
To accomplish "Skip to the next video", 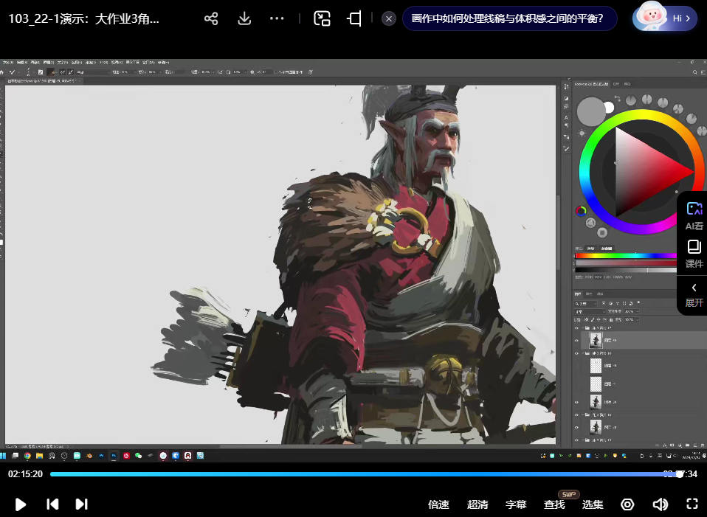I will (x=82, y=504).
